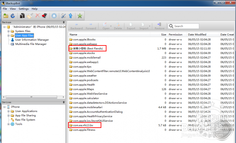Click the Restore button
Viewport: 236px width, 143px height.
160,26
